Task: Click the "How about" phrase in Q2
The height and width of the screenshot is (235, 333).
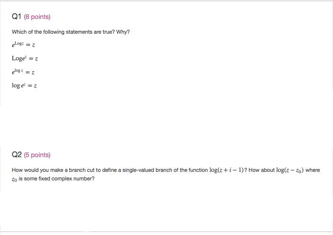Action: click(x=261, y=170)
